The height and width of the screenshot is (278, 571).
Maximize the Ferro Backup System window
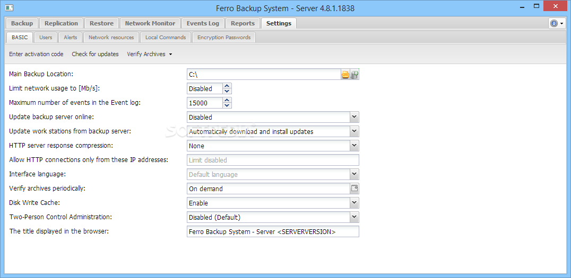[x=537, y=6]
